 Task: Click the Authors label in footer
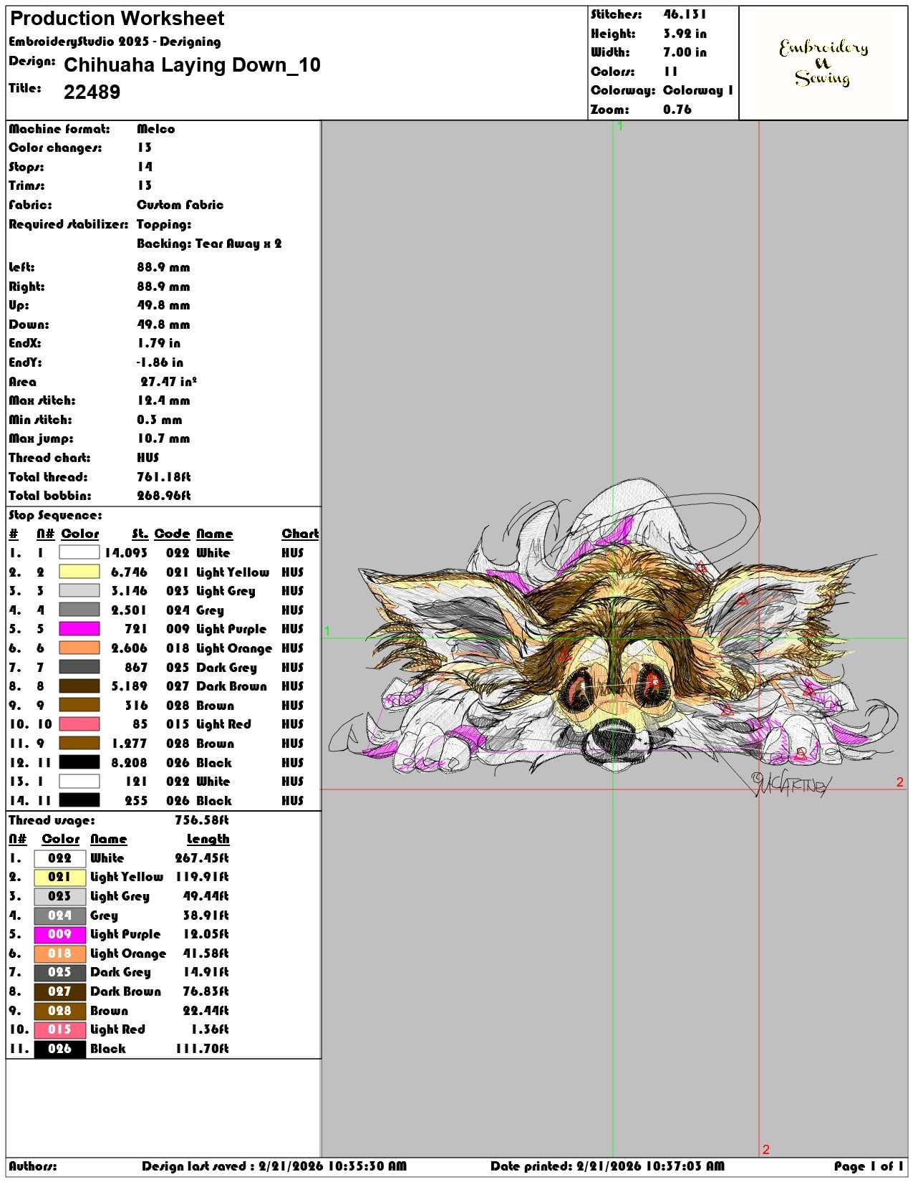click(33, 1166)
